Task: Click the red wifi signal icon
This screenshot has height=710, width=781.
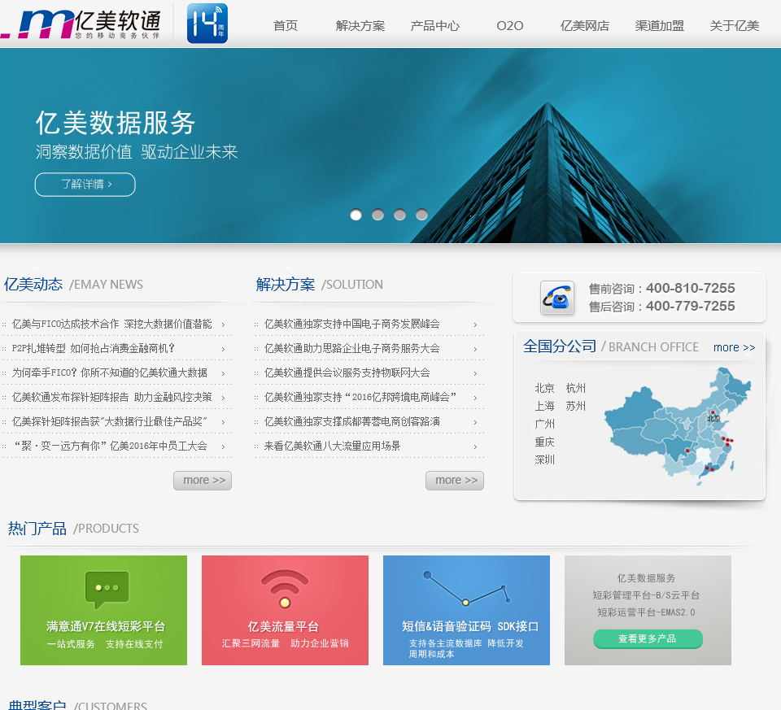Action: point(285,589)
